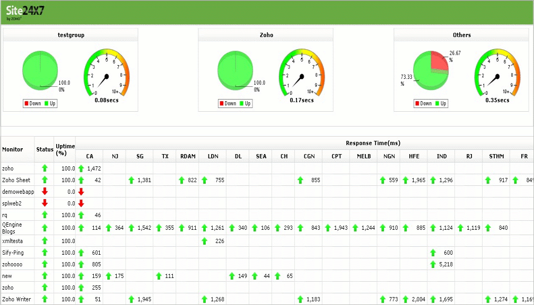Click the 1,183 CGN value for Zoho Writer
This screenshot has width=534, height=305.
pos(313,299)
